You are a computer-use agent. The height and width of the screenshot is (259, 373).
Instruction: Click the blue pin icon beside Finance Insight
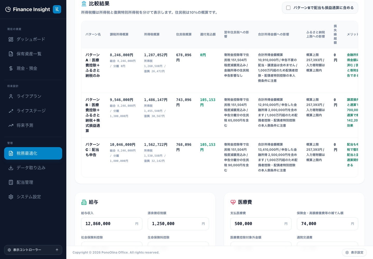57,9
